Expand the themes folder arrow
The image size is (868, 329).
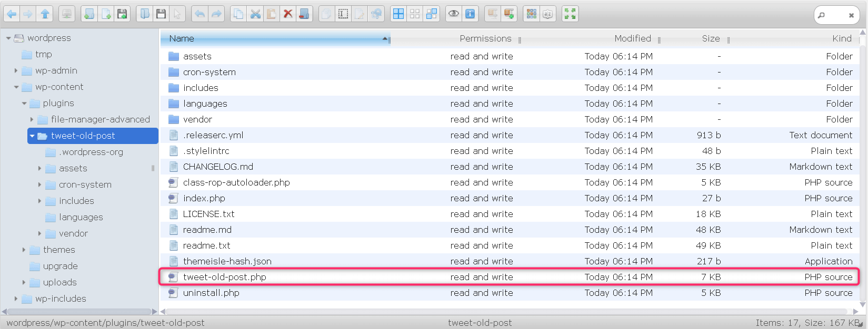[x=24, y=250]
